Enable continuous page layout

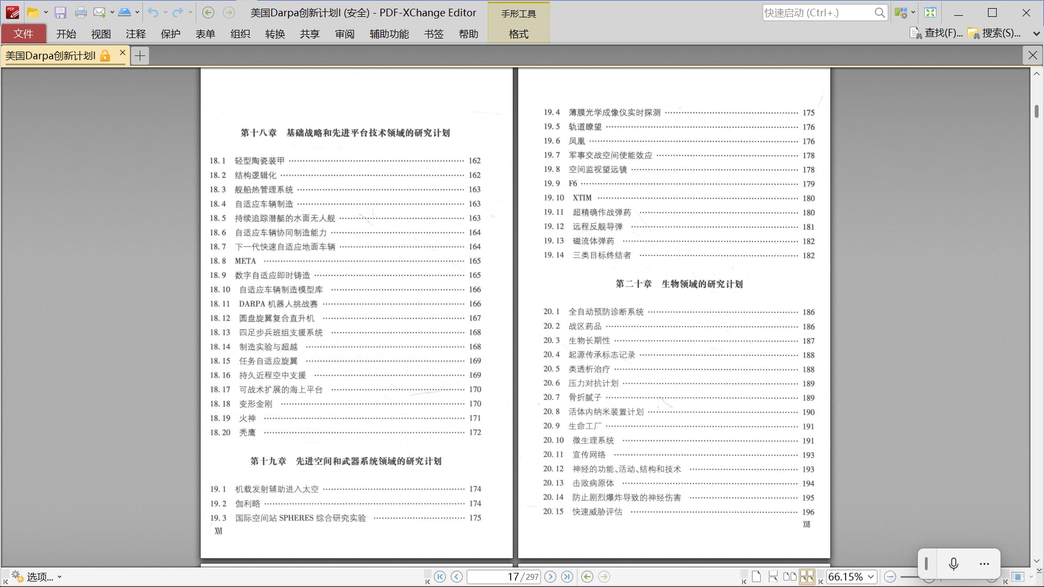click(x=773, y=577)
